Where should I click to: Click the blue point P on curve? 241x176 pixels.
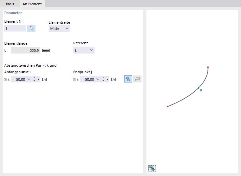(198, 88)
